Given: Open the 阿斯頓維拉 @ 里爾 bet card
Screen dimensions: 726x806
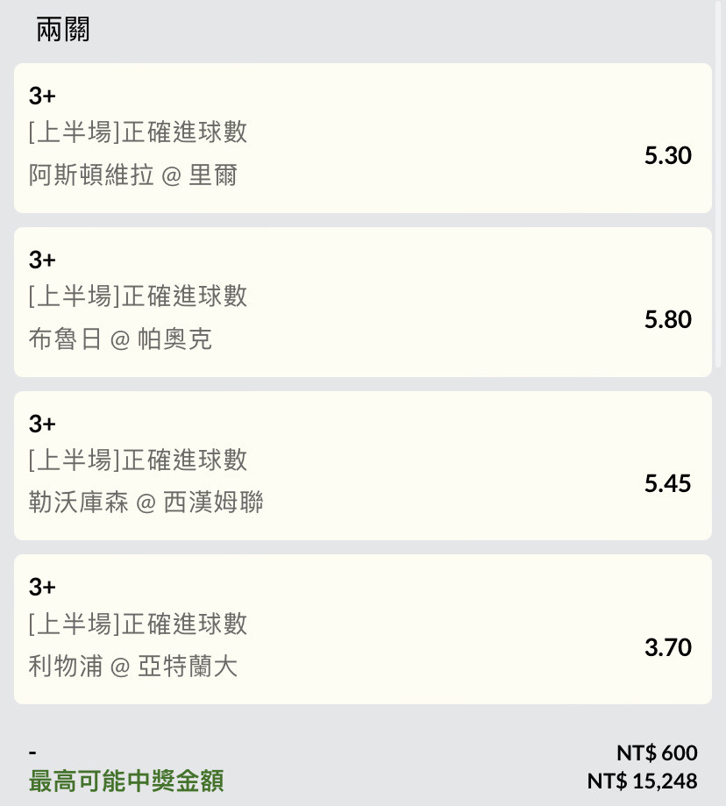Looking at the screenshot, I should tap(363, 139).
